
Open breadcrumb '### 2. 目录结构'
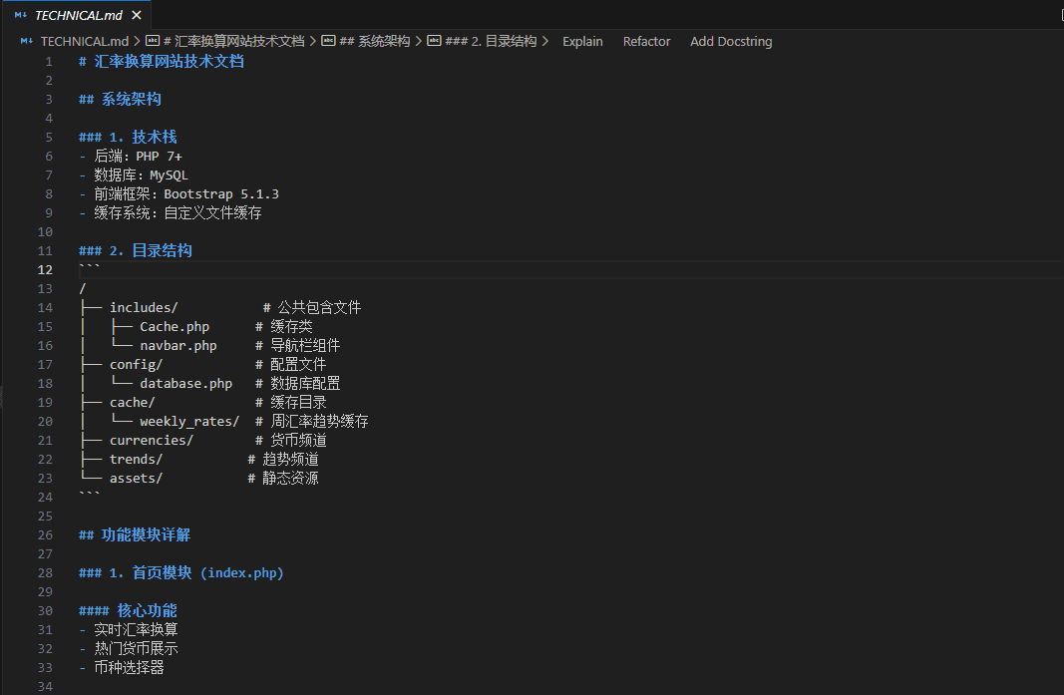[491, 42]
